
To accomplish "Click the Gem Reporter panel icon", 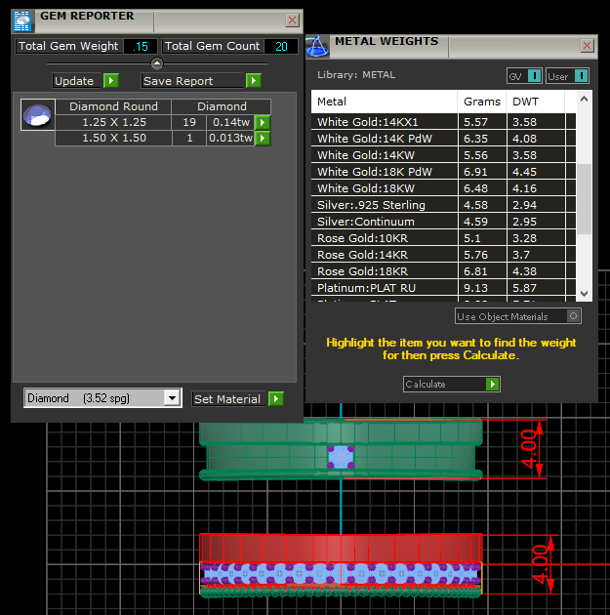I will (x=23, y=20).
